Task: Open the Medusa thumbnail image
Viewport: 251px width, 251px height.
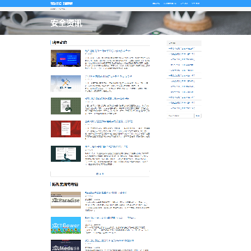Action: (66, 245)
